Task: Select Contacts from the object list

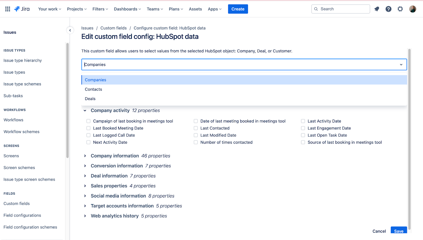Action: coord(93,89)
